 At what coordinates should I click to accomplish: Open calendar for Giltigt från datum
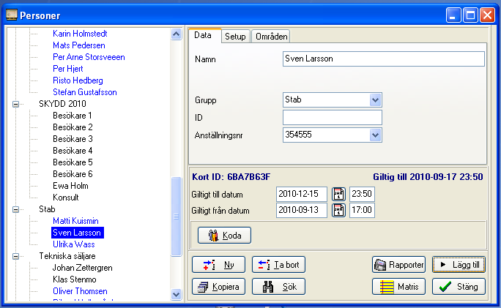click(338, 210)
